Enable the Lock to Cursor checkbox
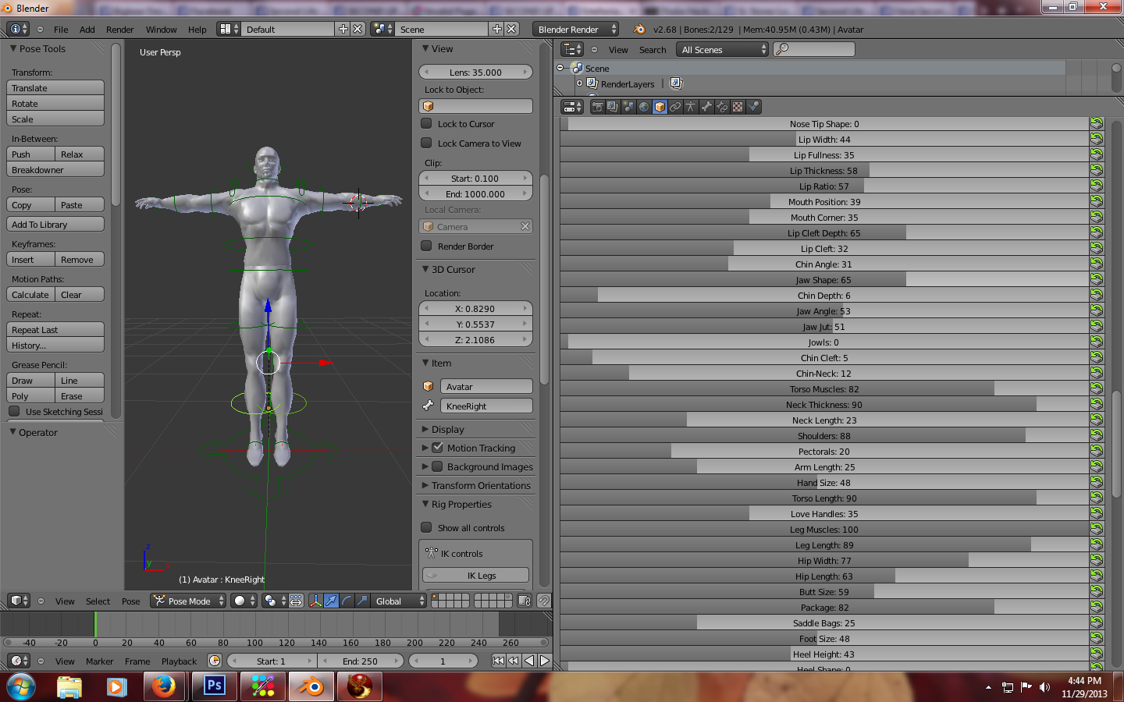Viewport: 1124px width, 702px height. (426, 123)
